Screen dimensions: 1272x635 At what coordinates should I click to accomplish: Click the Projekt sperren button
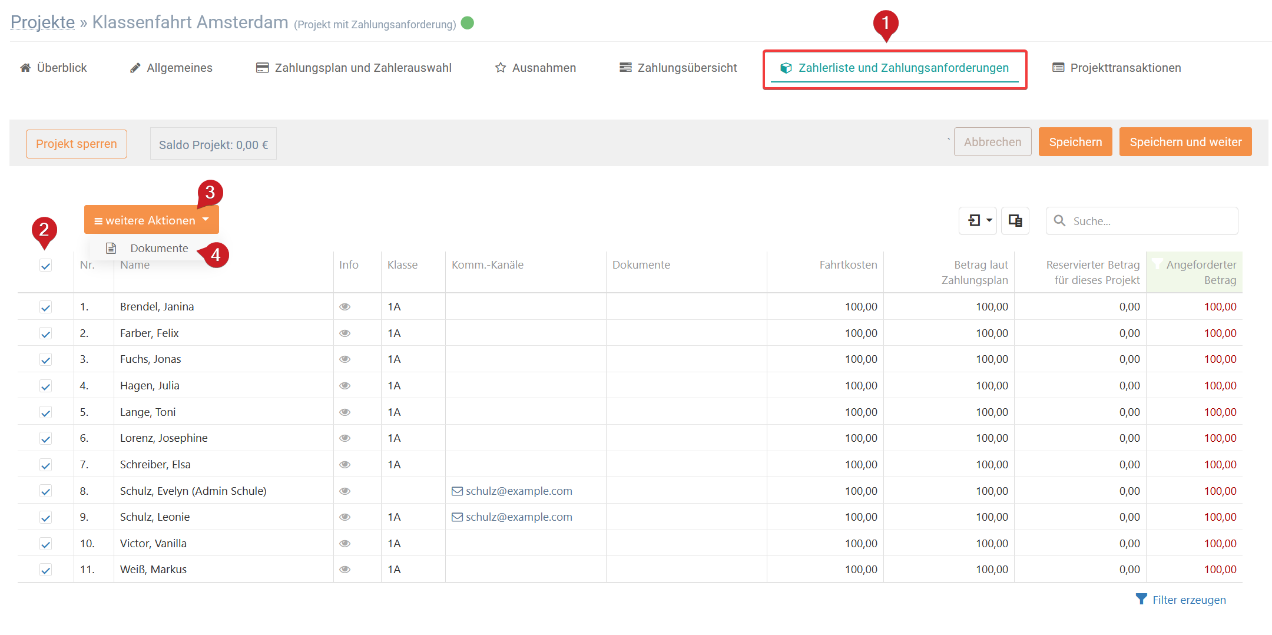77,144
